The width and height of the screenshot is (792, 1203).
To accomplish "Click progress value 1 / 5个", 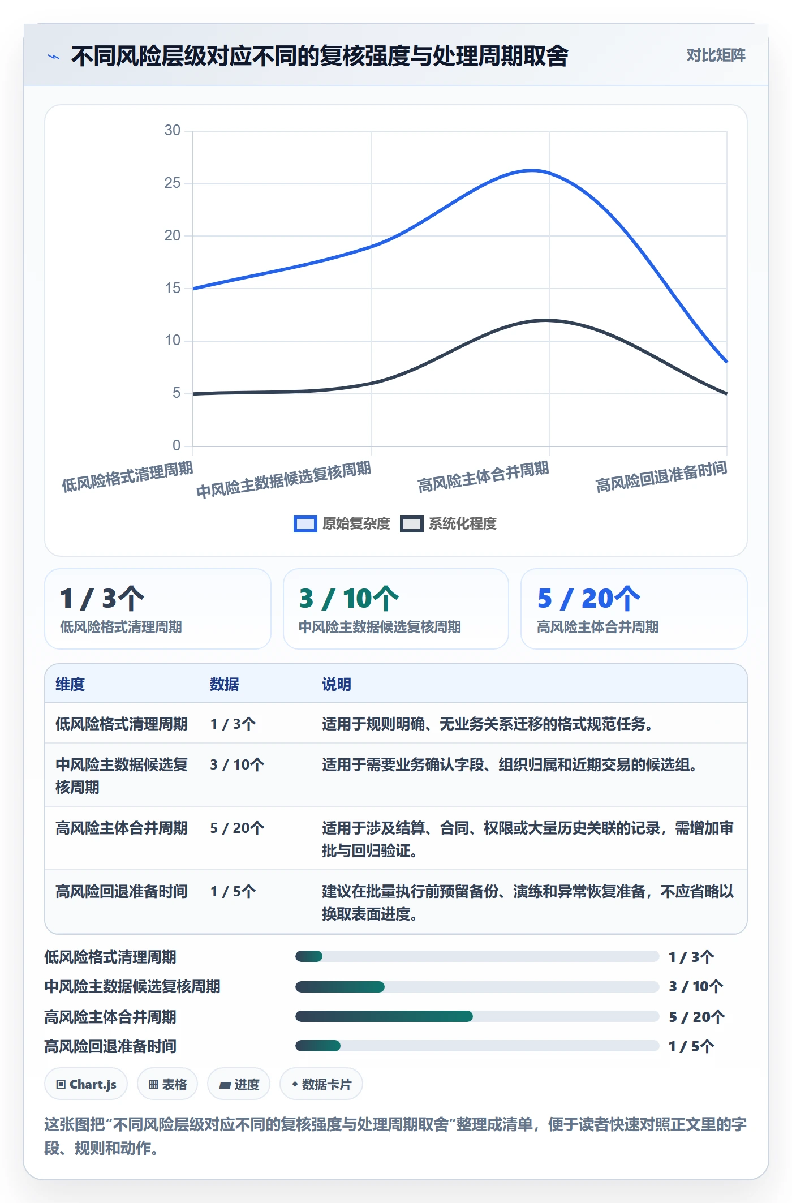I will tap(691, 1046).
